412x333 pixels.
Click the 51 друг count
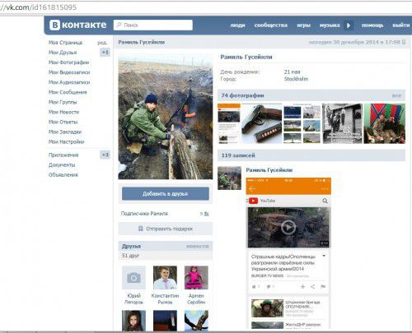[x=130, y=256]
